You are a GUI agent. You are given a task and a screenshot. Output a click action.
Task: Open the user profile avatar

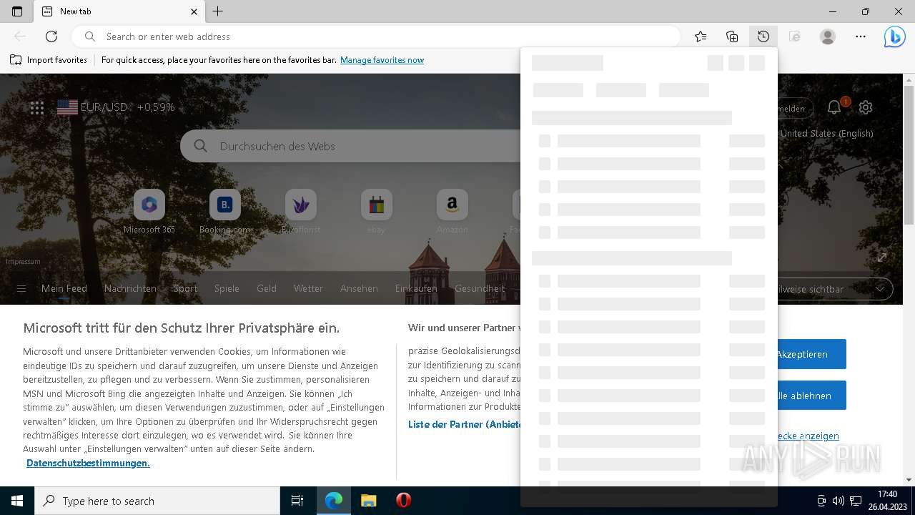828,36
